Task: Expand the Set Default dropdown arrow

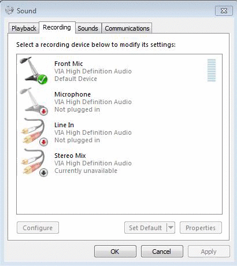Action: (171, 228)
